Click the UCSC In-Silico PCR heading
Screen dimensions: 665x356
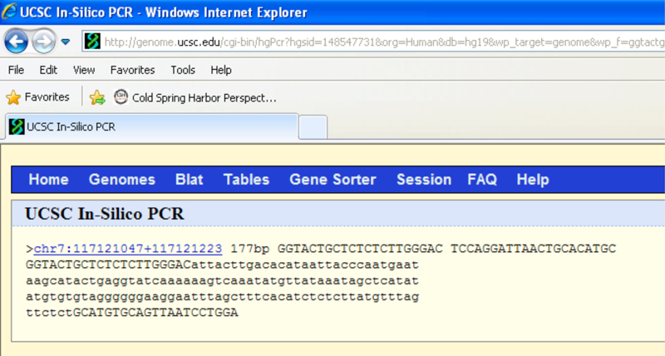click(x=105, y=214)
